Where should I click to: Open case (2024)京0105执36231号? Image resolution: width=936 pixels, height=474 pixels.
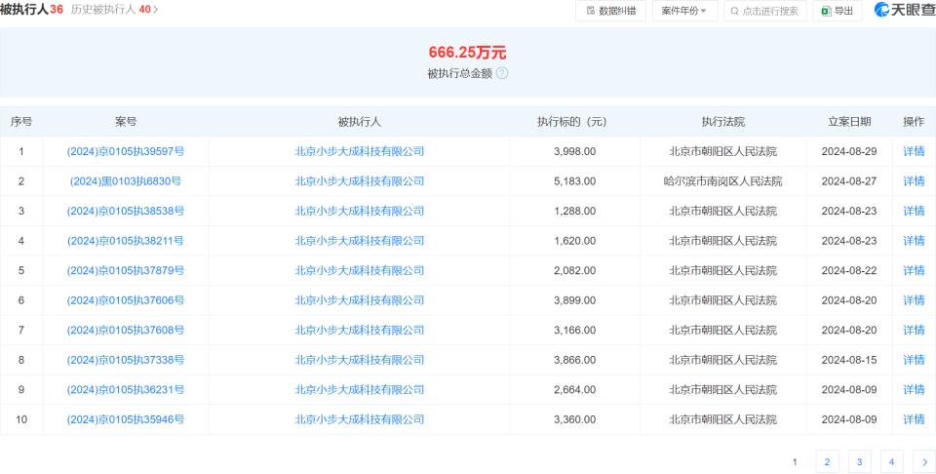[x=126, y=390]
